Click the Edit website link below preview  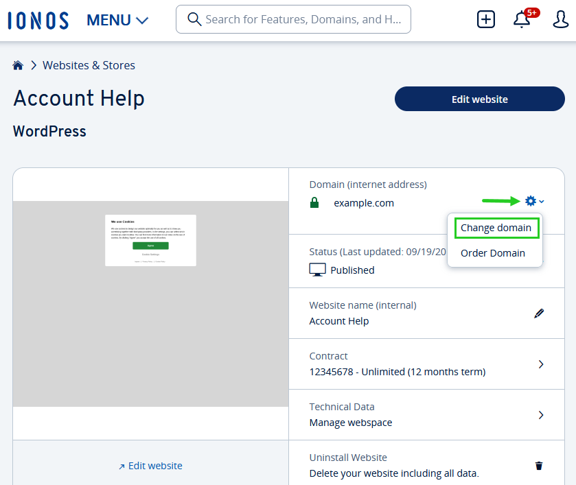point(150,466)
